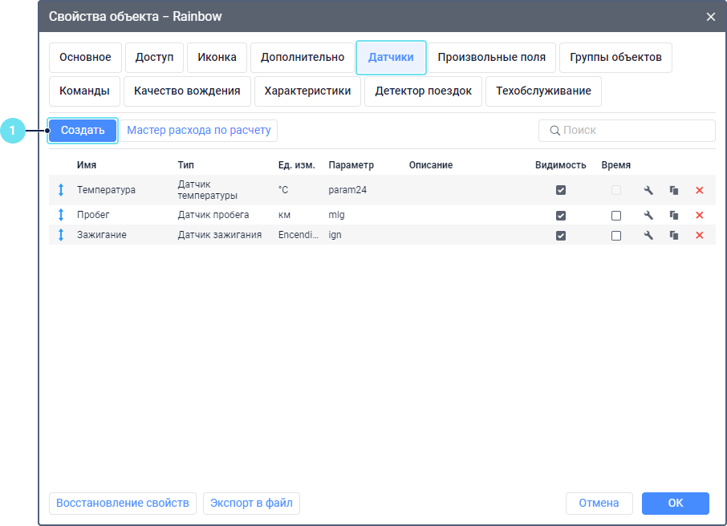Confirm changes with the OK button
Viewport: 727px width, 526px height.
[x=675, y=504]
